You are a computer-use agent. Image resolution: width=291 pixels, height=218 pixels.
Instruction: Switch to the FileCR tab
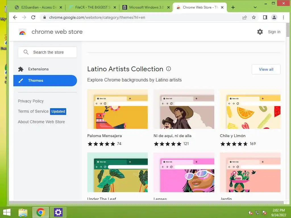point(92,7)
